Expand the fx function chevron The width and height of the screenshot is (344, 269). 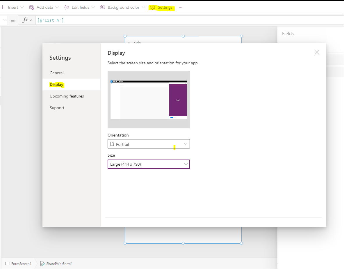pyautogui.click(x=30, y=20)
